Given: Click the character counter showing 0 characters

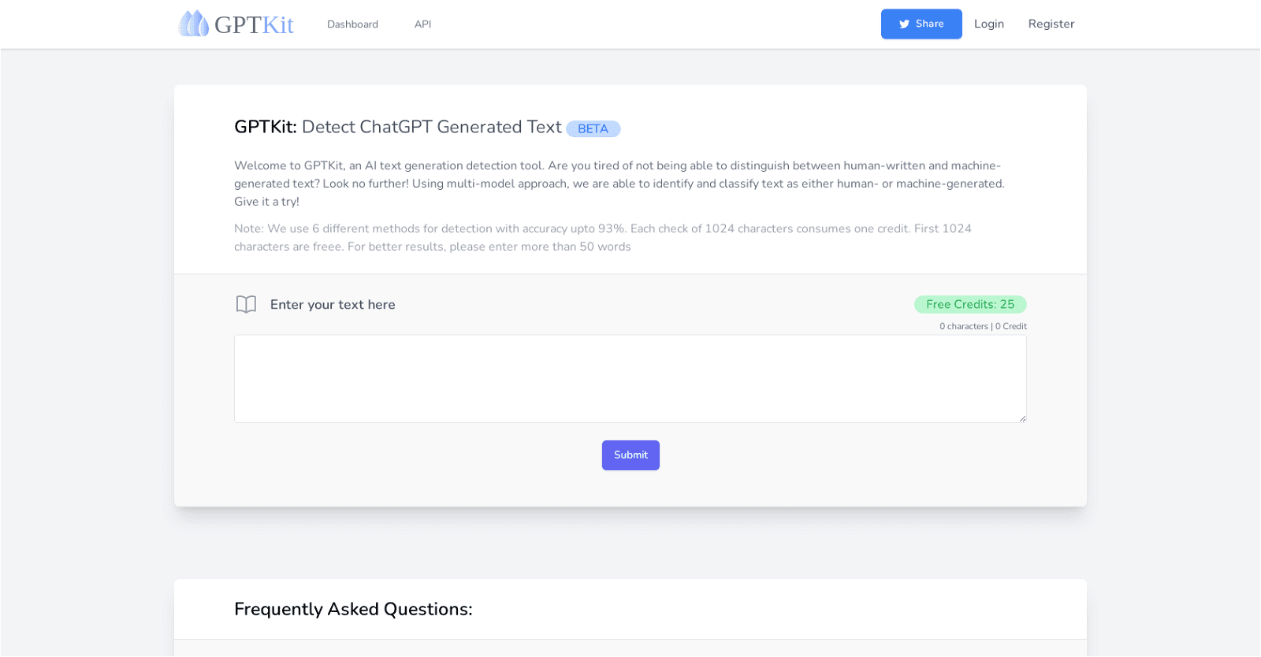Looking at the screenshot, I should 963,325.
